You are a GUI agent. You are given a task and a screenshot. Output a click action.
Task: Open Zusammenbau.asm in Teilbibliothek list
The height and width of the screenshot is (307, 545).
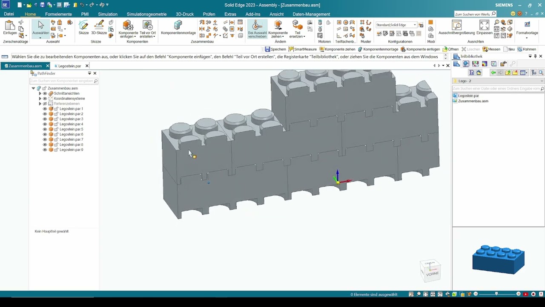(473, 101)
